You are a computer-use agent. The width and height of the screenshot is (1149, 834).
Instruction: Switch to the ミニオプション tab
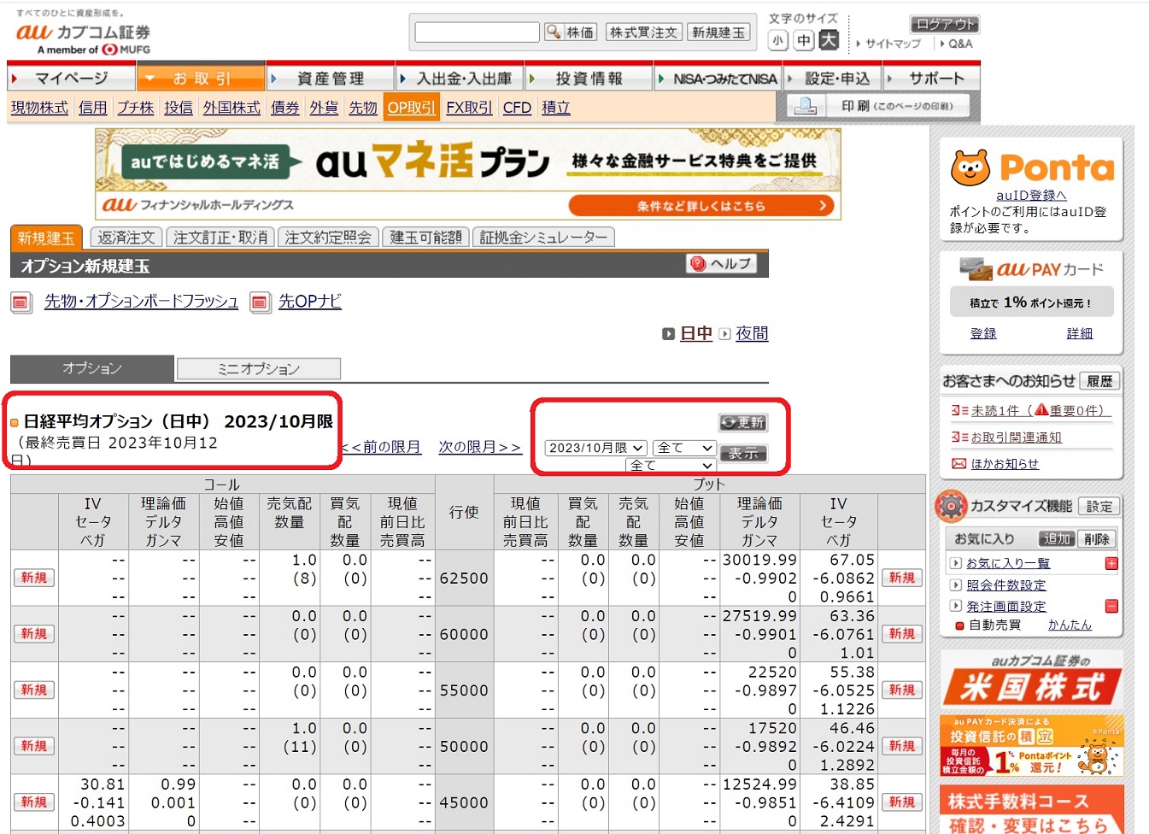tap(258, 369)
